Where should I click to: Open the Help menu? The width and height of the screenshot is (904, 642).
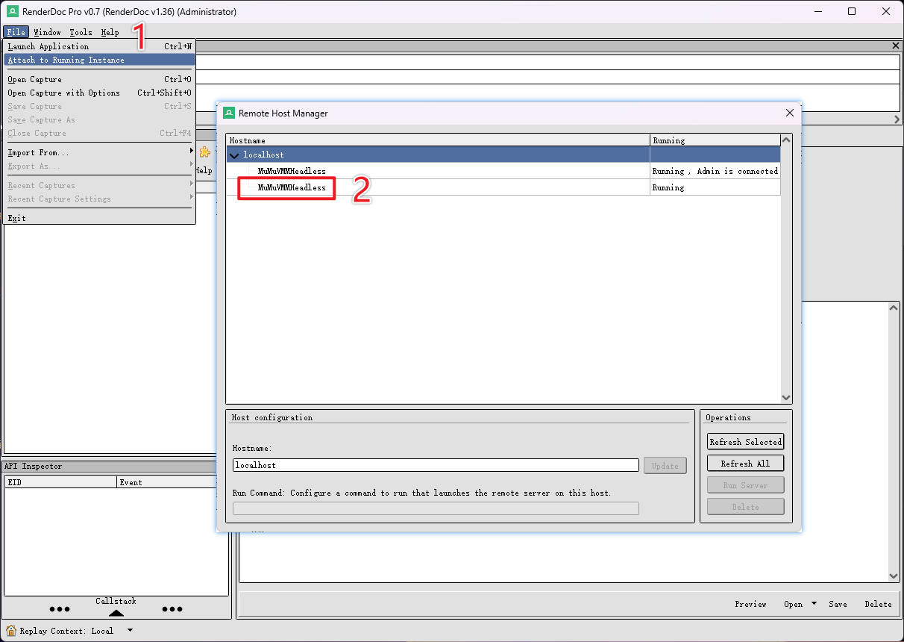110,32
